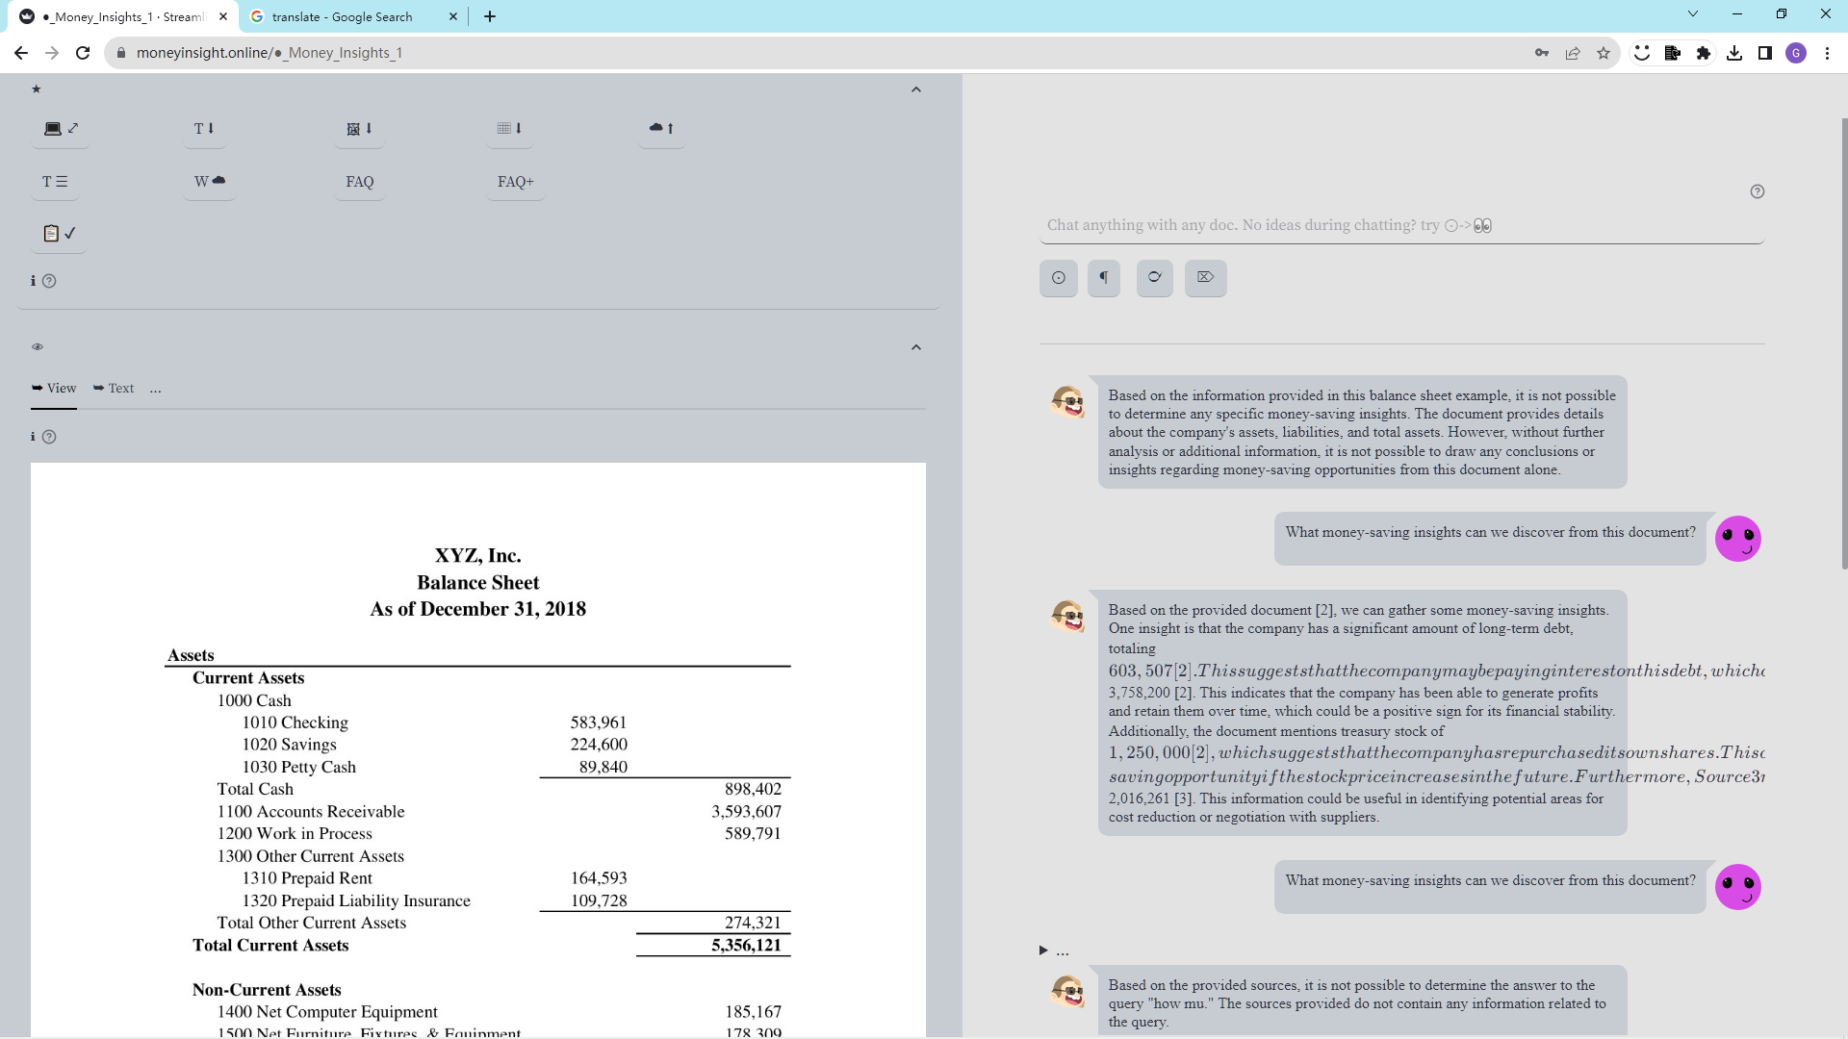Click the 1320 Prepaid Liability Insurance row

[x=434, y=901]
